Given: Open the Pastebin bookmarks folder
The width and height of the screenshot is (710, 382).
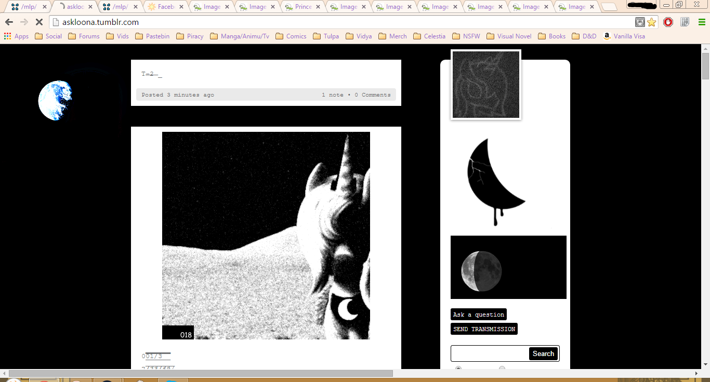Looking at the screenshot, I should click(152, 36).
